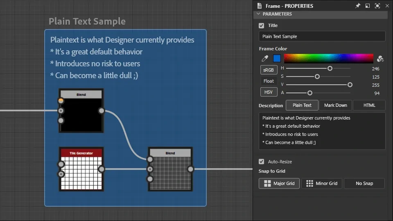Toggle the sRGB color space button
Viewport: 393px width, 221px height.
click(x=269, y=70)
